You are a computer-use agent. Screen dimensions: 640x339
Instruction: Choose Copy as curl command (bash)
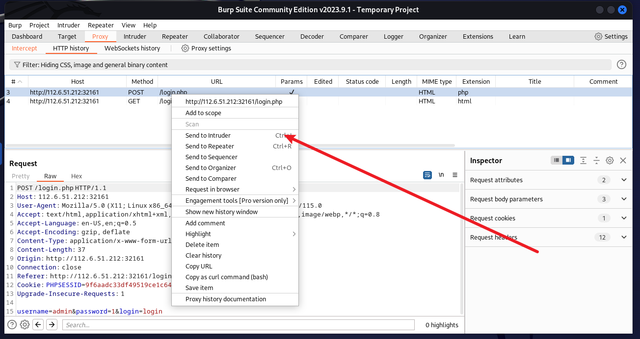click(235, 277)
